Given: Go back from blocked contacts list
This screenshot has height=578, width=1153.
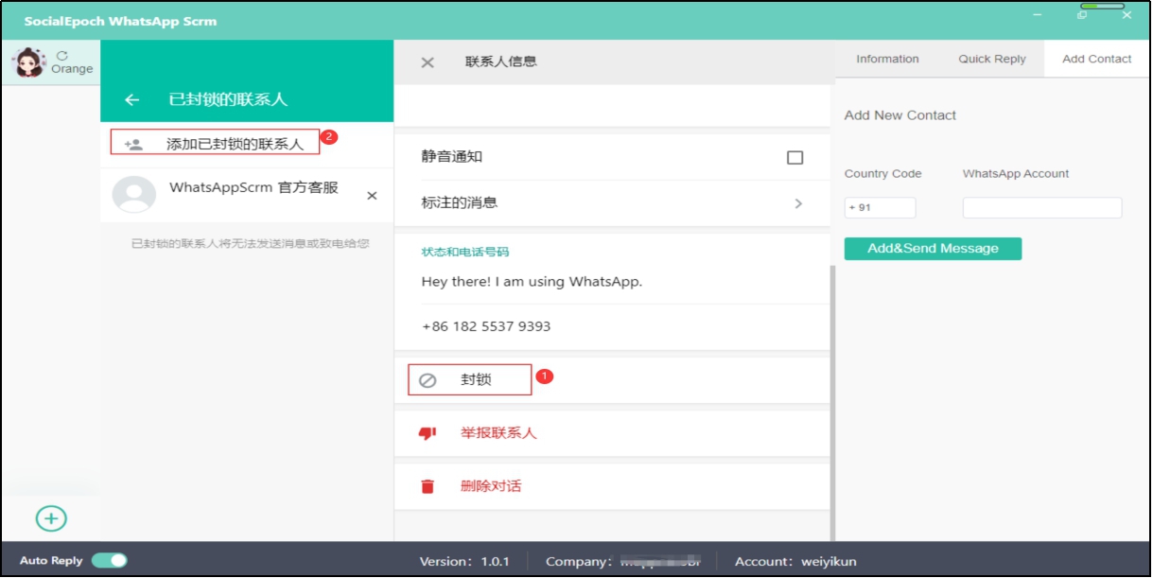Looking at the screenshot, I should (x=132, y=99).
